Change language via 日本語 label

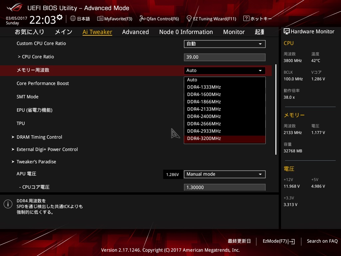[84, 19]
